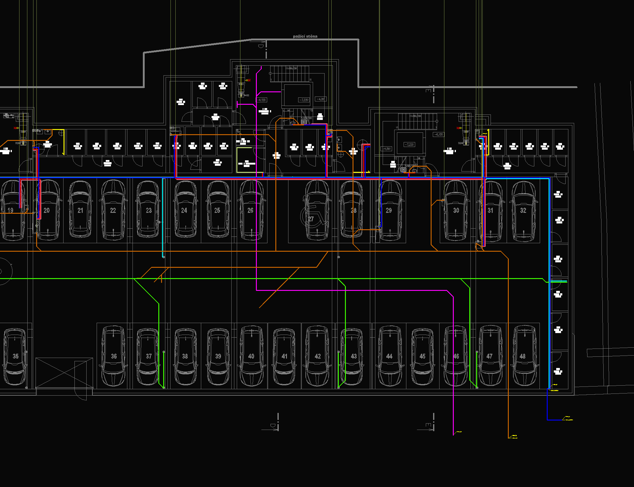Select the red 'BK' label near shaft
The image size is (634, 487).
point(249,80)
